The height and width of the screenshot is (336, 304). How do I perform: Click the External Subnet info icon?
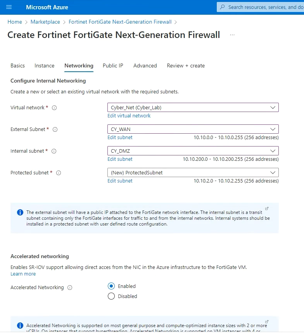pyautogui.click(x=55, y=129)
